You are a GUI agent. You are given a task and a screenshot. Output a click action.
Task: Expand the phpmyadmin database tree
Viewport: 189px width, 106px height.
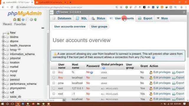tap(3, 88)
